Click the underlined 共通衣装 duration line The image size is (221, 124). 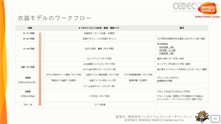(166, 53)
